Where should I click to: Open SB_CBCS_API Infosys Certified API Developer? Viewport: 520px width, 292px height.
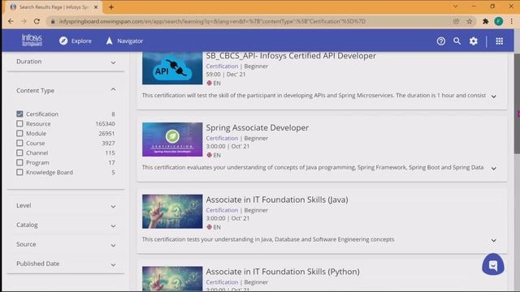pyautogui.click(x=291, y=56)
